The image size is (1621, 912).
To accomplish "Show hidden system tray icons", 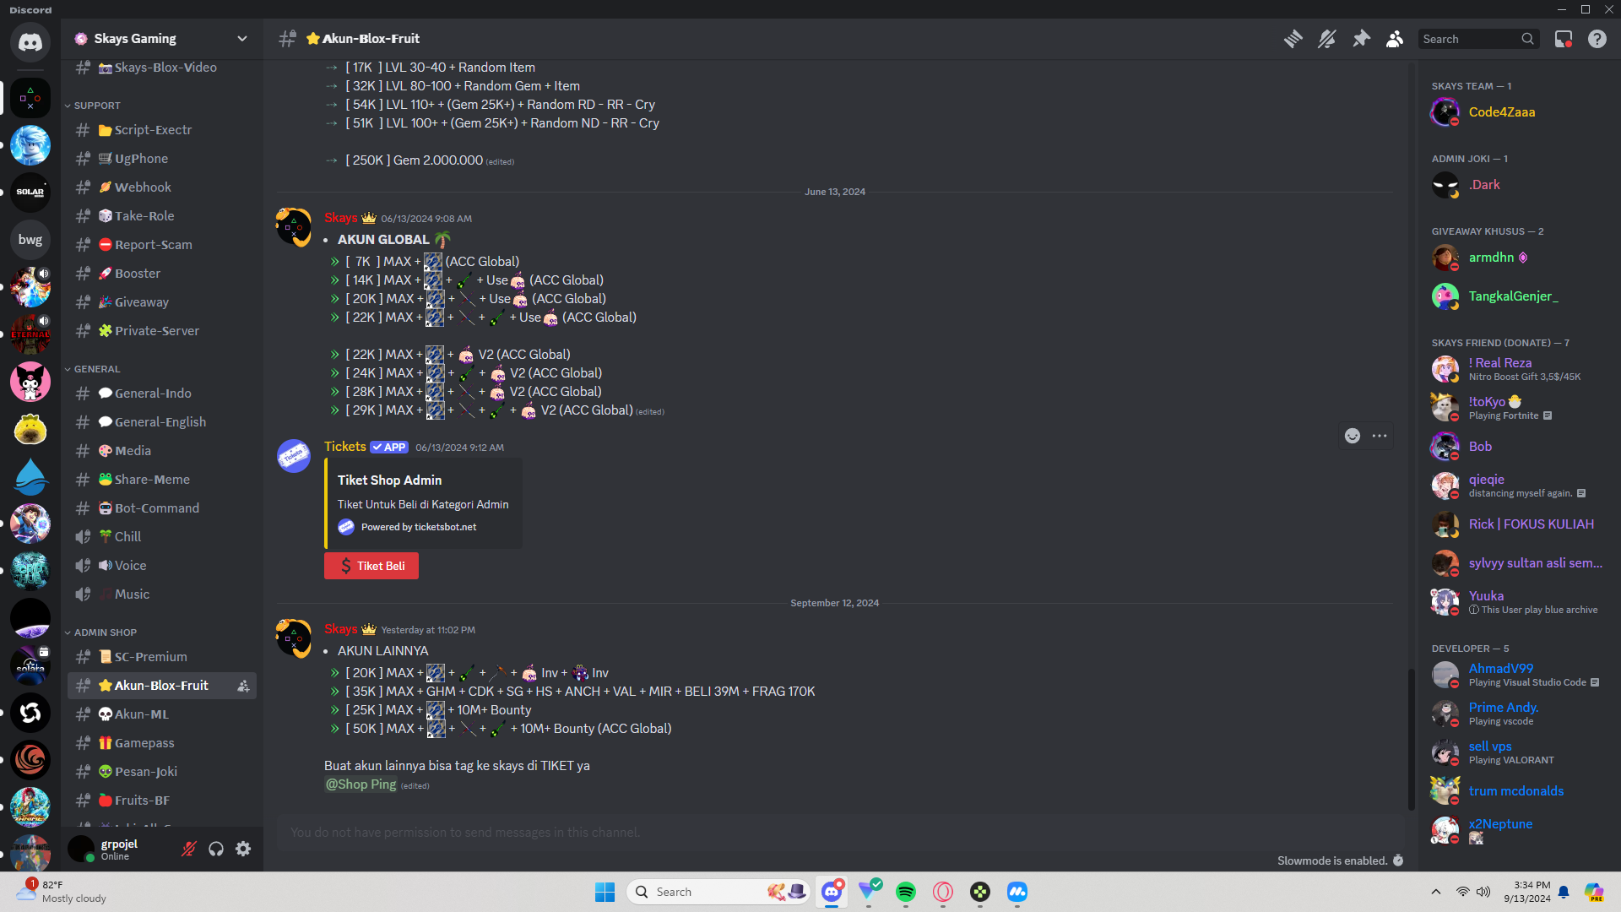I will click(x=1436, y=892).
